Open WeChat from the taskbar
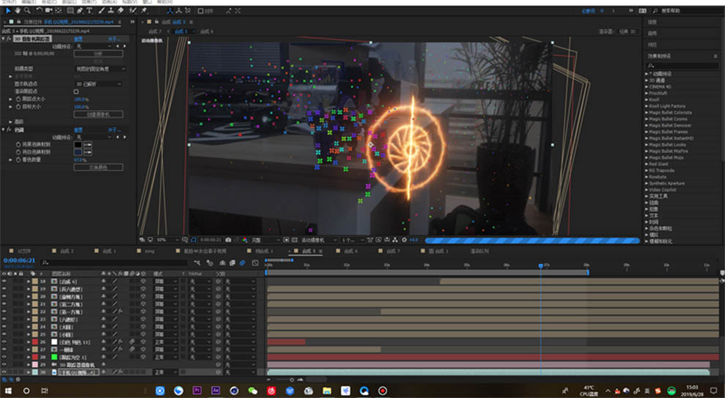725x398 pixels. point(253,391)
